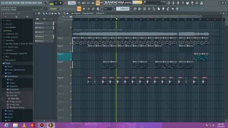Select Pattern 3 in the picker panel
This screenshot has width=228, height=128.
click(x=44, y=32)
